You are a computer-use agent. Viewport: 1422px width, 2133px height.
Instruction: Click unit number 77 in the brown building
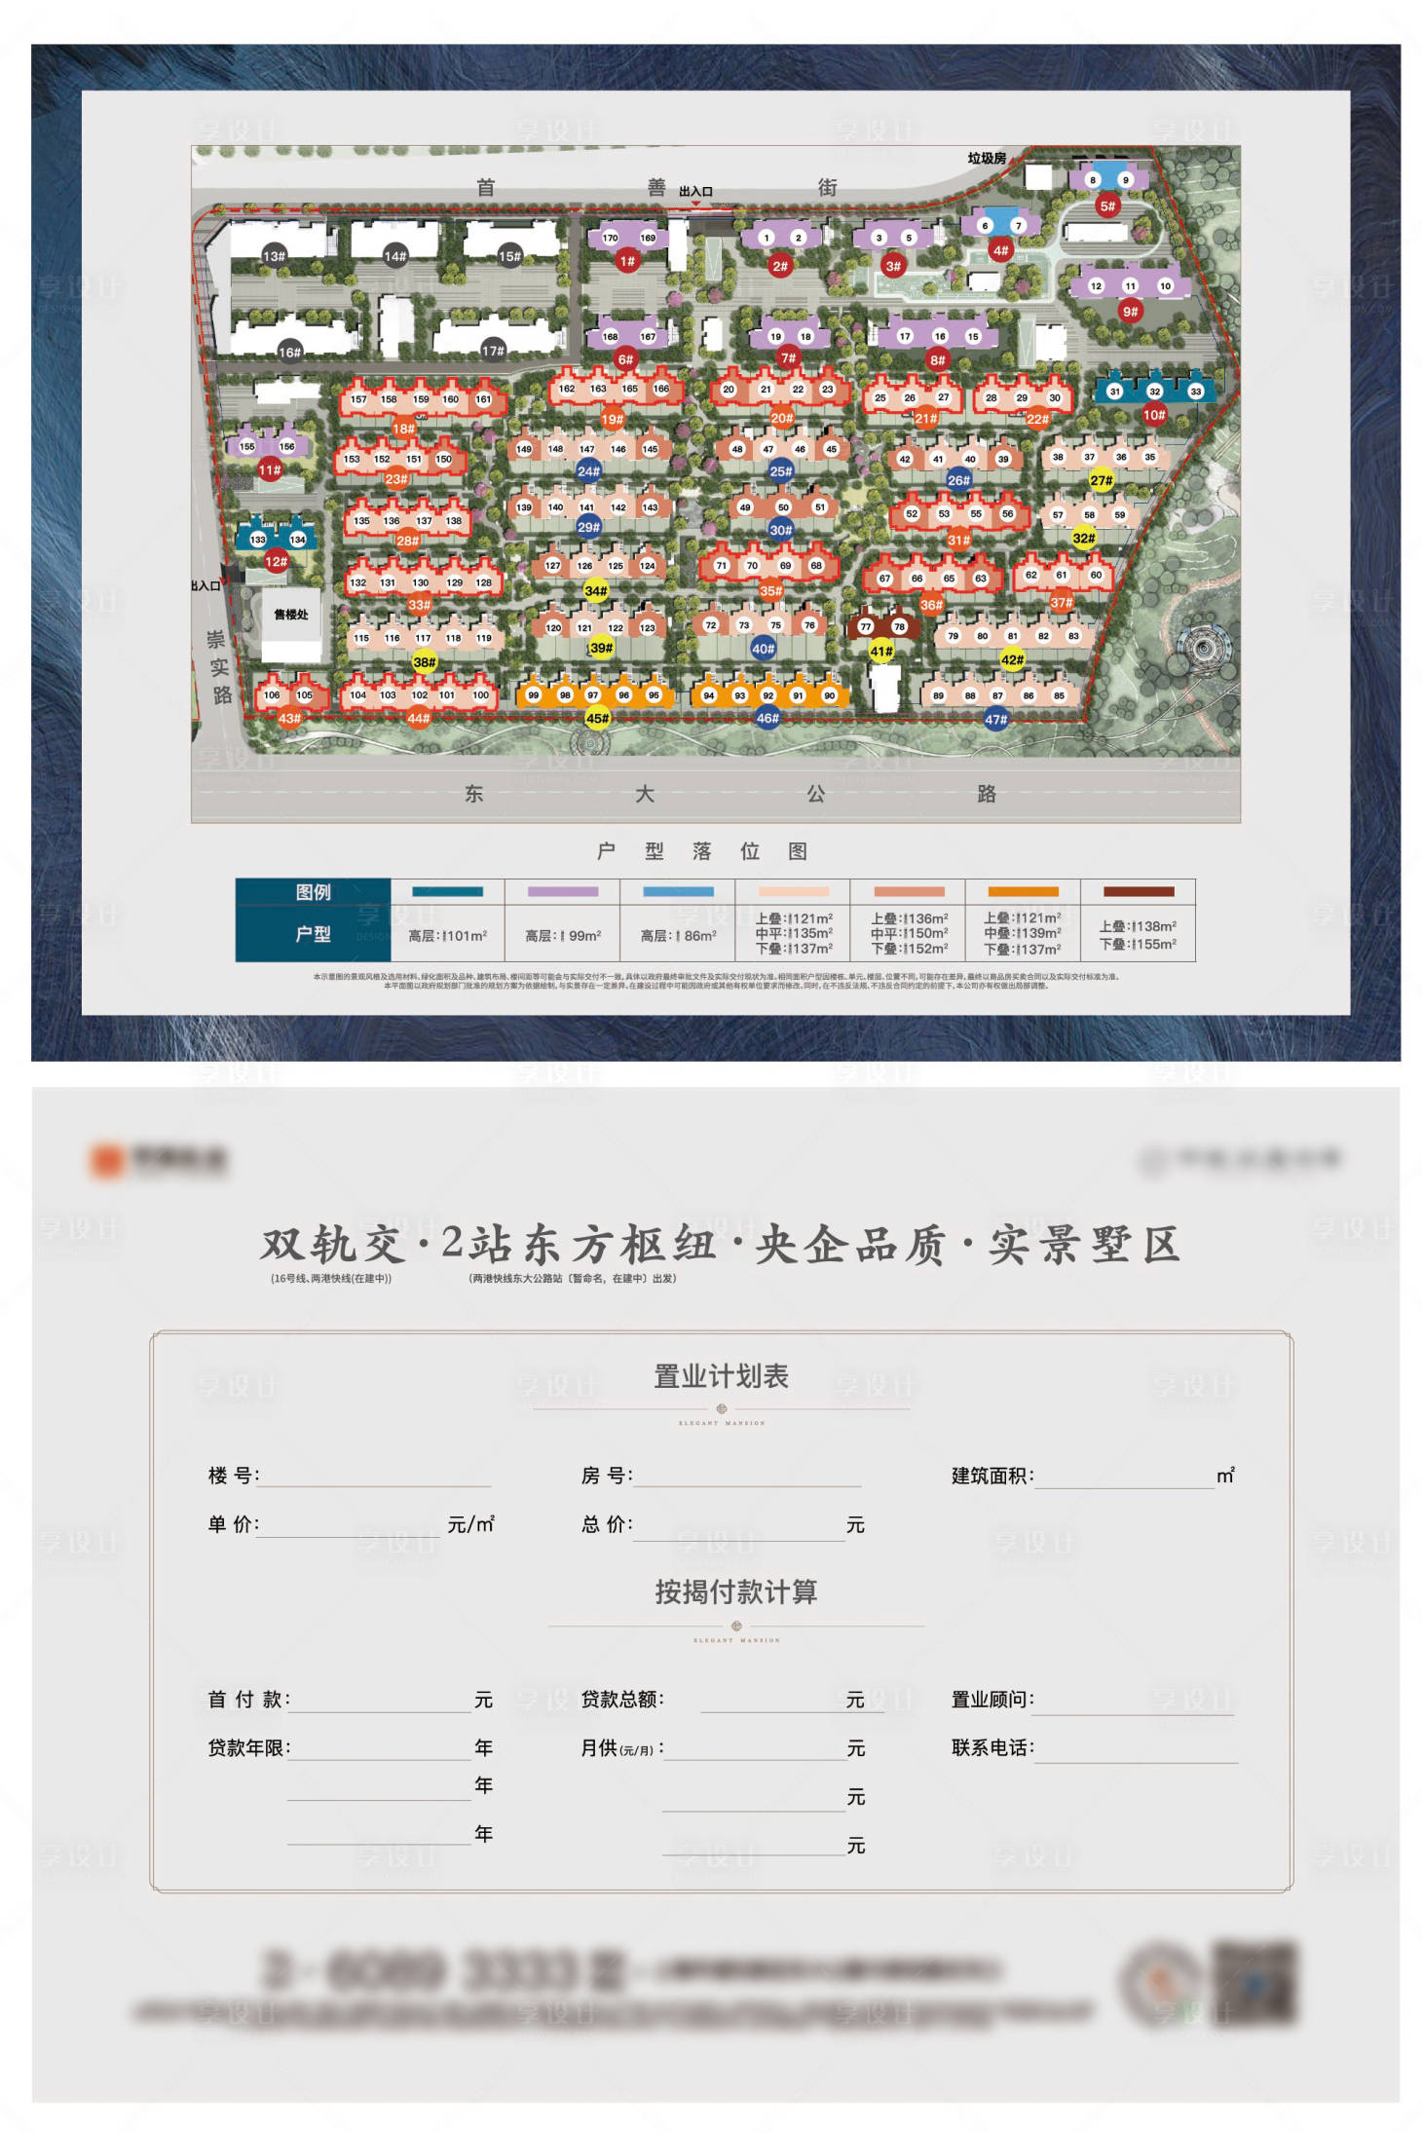(x=865, y=627)
